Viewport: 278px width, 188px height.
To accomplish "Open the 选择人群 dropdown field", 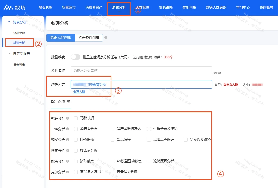I will click(x=141, y=84).
